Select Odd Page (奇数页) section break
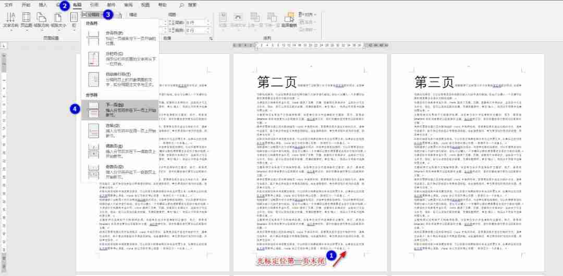This screenshot has width=563, height=276. click(120, 172)
